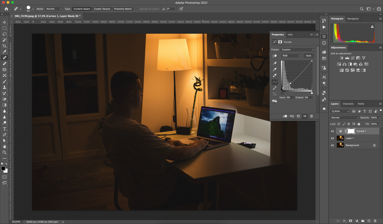
Task: Open the Kind layer filter dropdown
Action: pyautogui.click(x=340, y=111)
